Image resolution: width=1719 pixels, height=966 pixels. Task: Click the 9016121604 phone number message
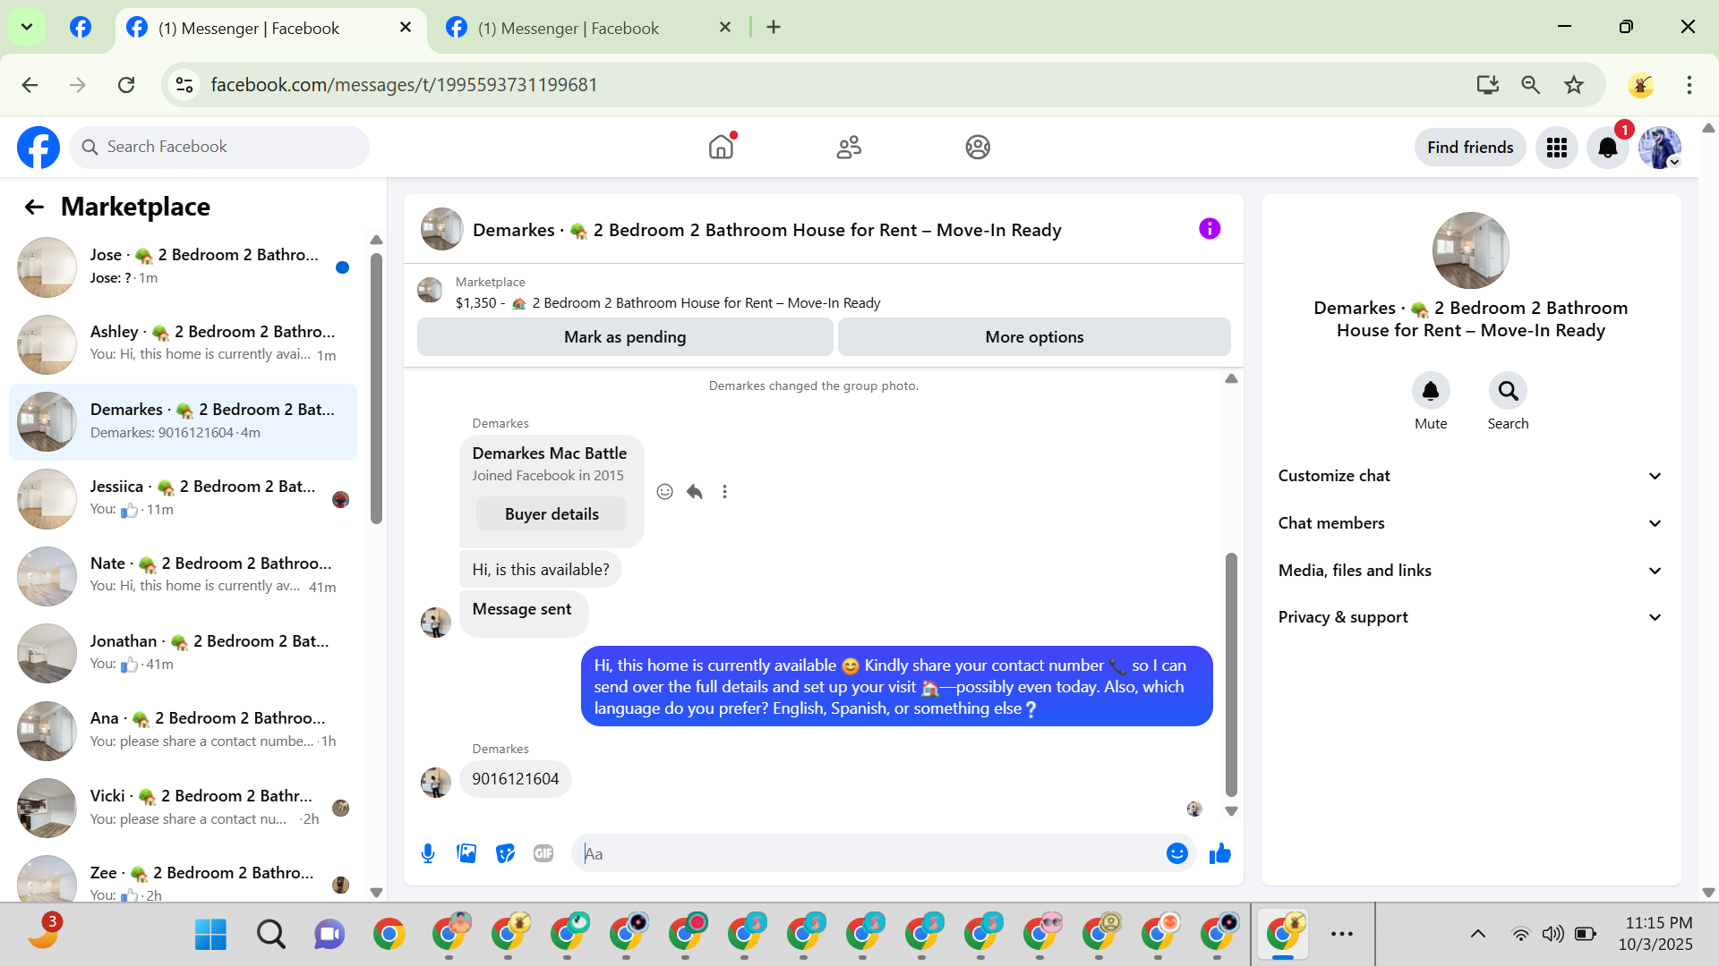coord(516,779)
